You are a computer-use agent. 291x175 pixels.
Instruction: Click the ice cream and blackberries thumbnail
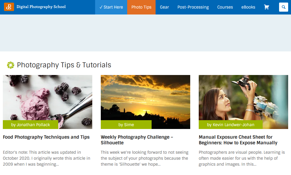click(47, 97)
